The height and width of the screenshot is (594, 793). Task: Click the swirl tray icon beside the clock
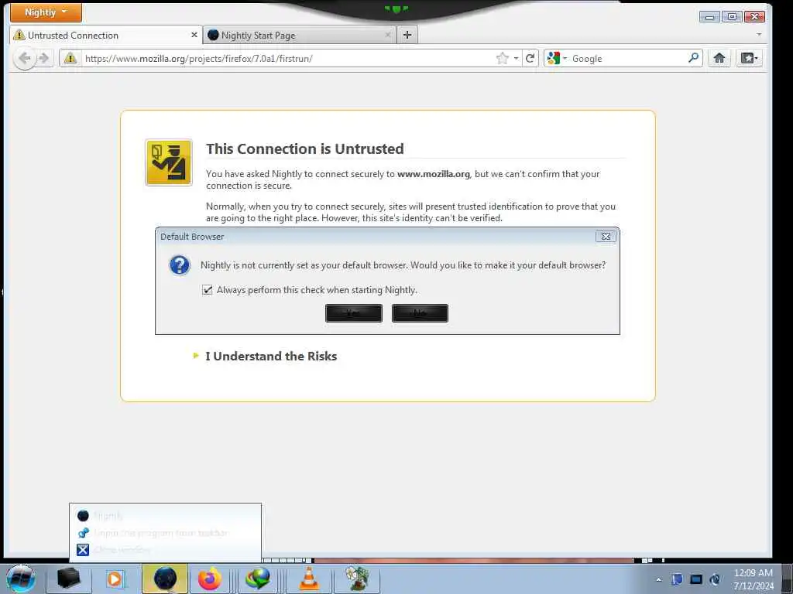click(x=715, y=579)
